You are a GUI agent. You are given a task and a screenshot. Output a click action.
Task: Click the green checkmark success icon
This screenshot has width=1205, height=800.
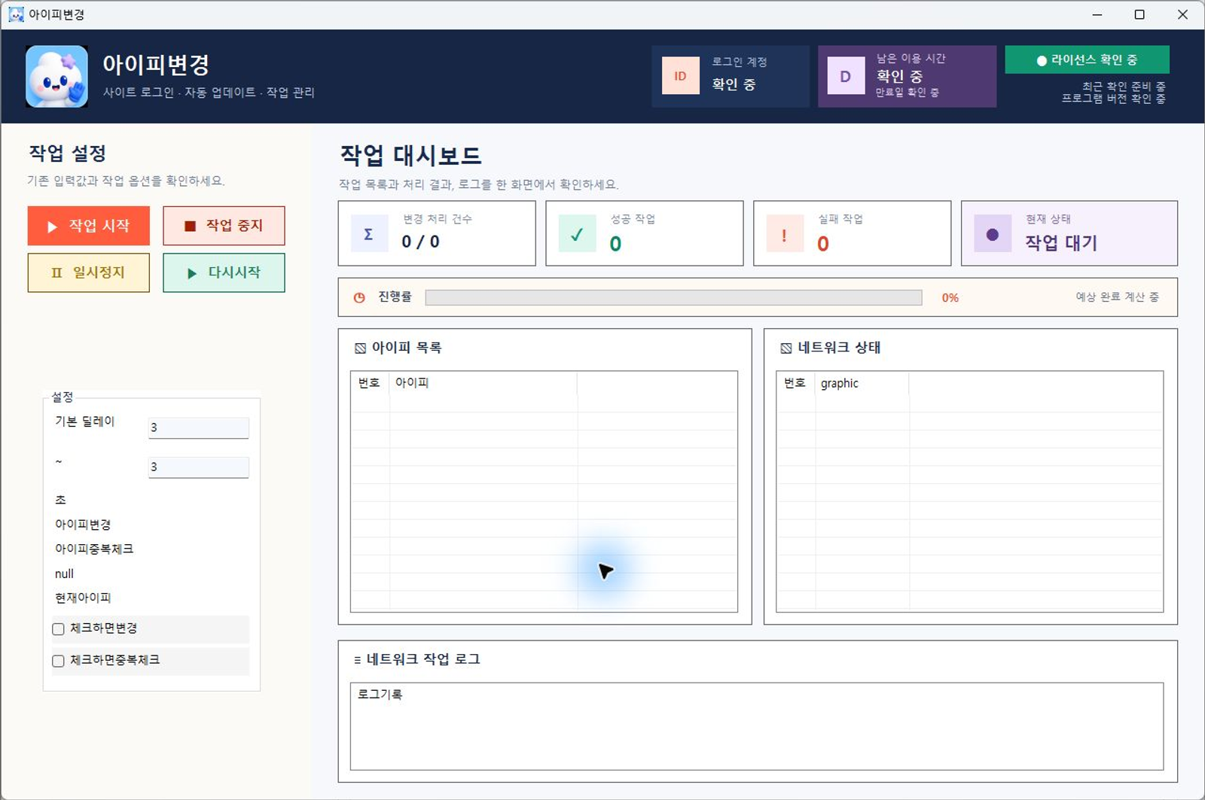(x=577, y=233)
